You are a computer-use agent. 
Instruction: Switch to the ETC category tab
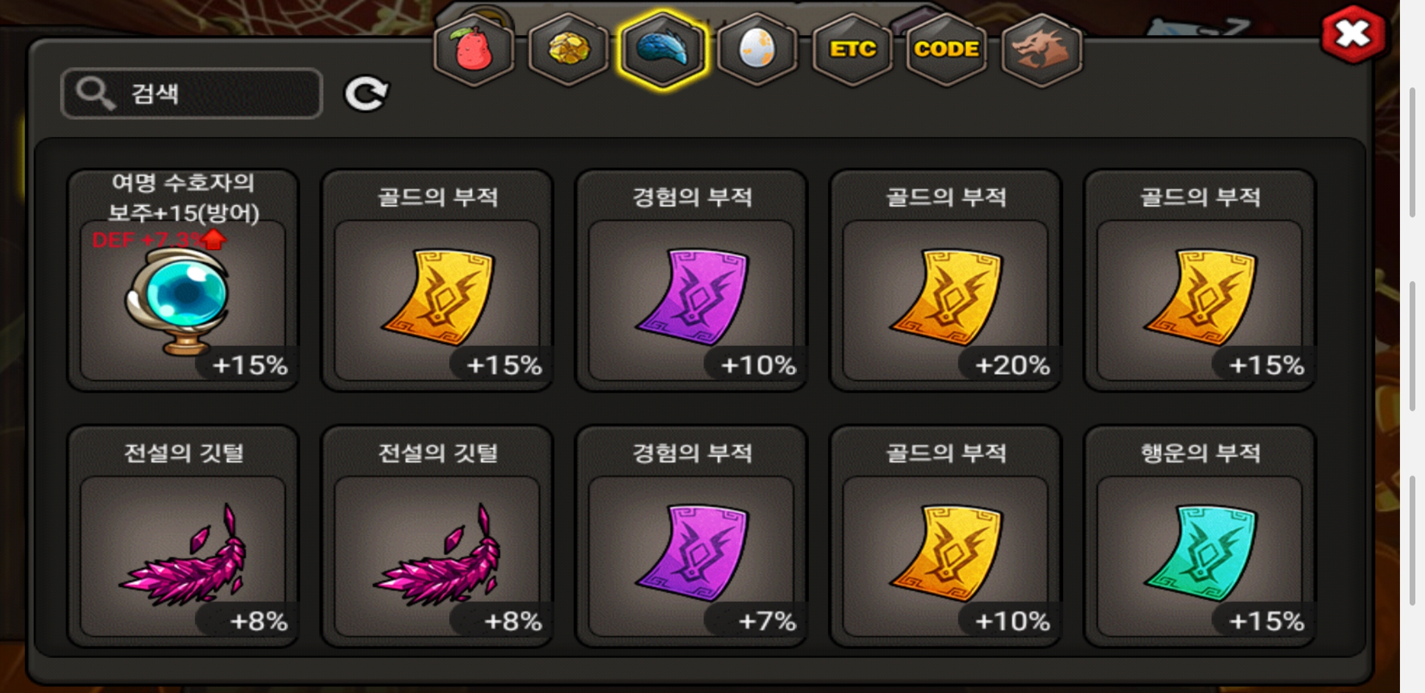click(x=852, y=50)
